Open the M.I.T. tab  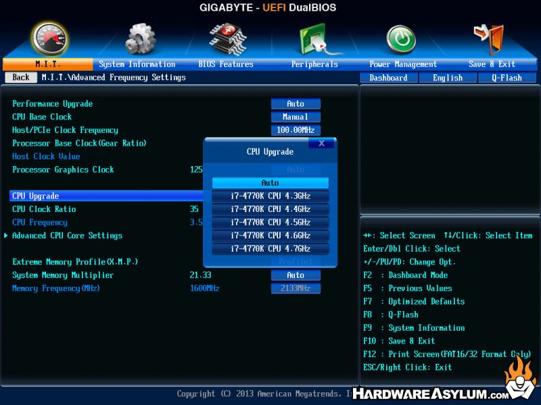point(47,64)
